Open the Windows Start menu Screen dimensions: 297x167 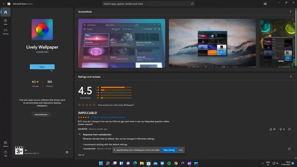tap(101, 163)
